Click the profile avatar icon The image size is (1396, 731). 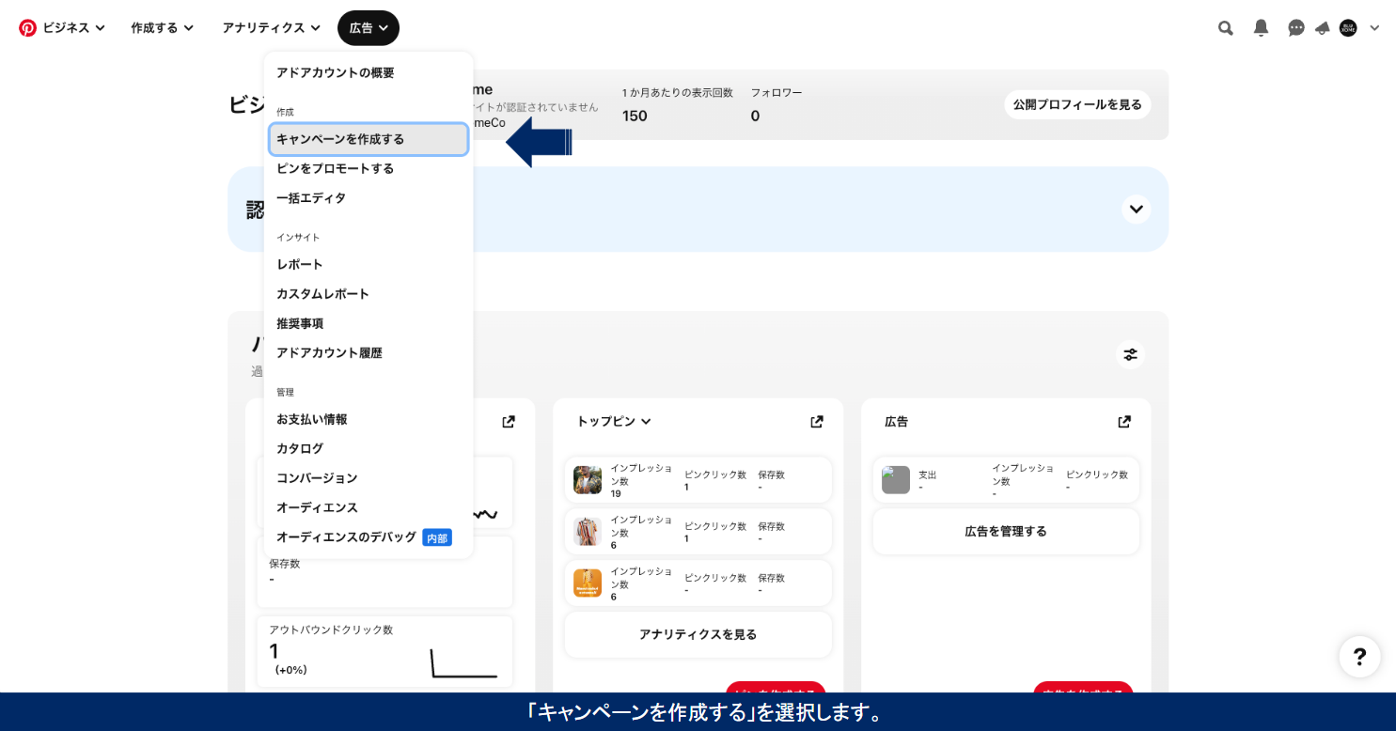click(x=1348, y=28)
